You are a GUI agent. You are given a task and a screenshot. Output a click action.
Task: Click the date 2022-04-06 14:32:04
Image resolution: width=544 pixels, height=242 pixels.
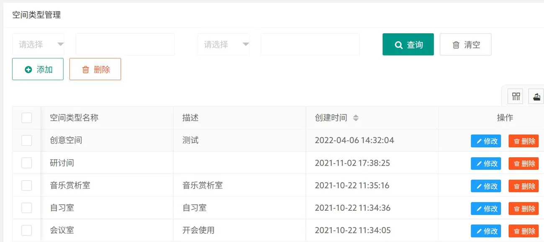pos(354,140)
